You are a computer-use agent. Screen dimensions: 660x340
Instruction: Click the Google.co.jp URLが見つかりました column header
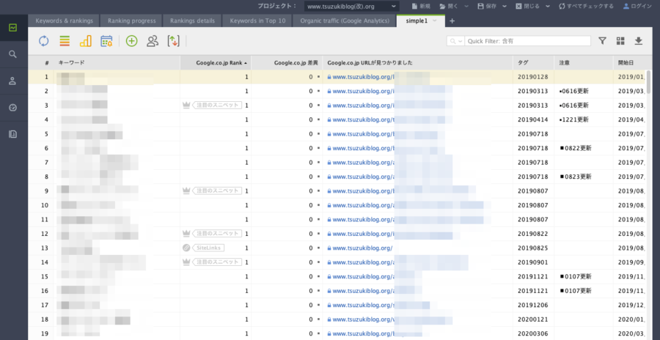[418, 63]
